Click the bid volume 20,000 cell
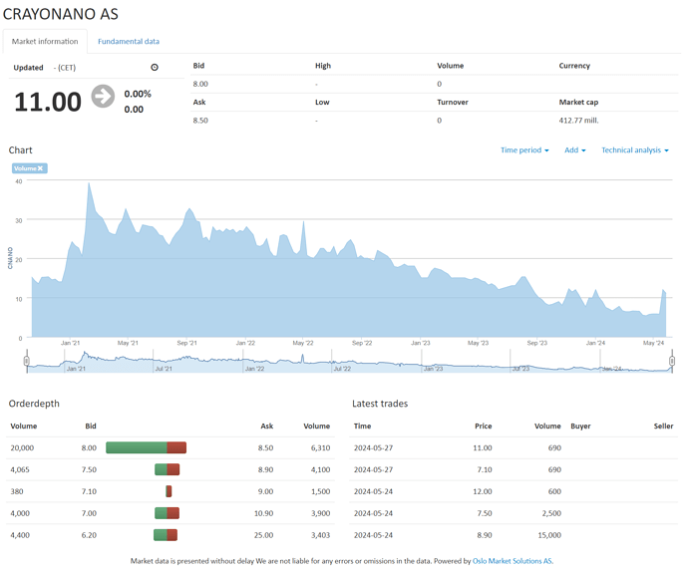 22,447
